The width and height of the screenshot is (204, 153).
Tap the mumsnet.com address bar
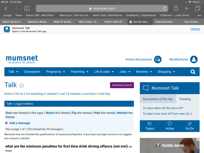[102, 8]
